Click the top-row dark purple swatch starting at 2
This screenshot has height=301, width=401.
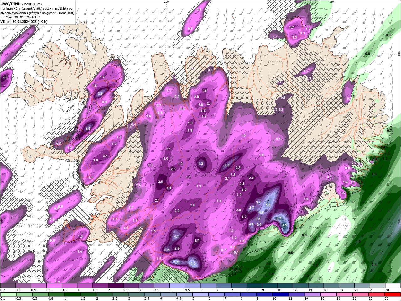(x=116, y=286)
